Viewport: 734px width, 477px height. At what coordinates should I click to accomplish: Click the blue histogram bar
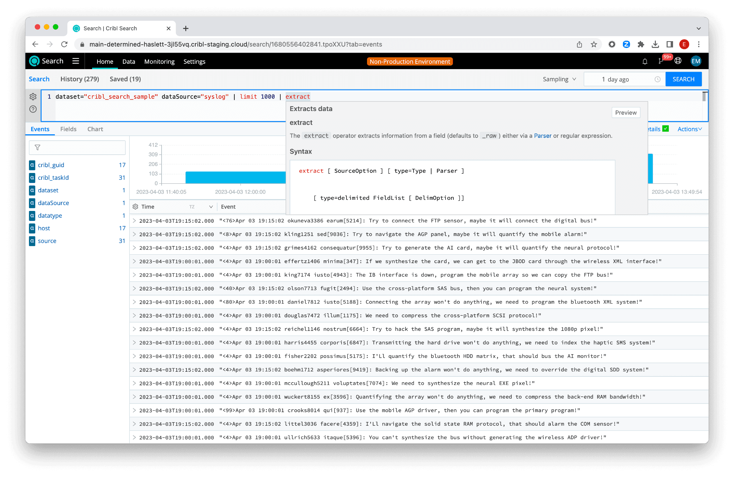(235, 177)
